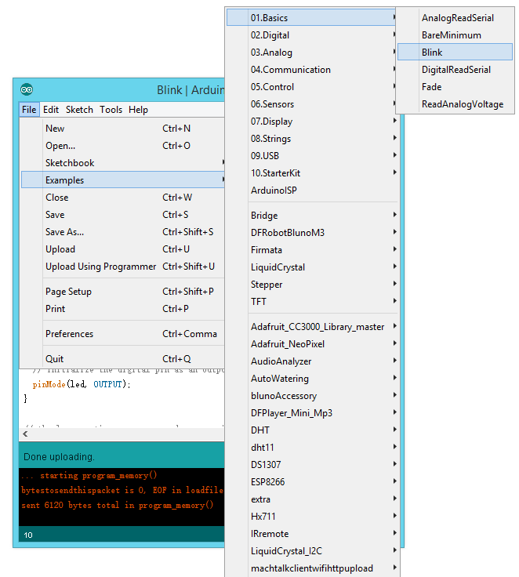Expand the 06.Sensors submenu

[311, 104]
